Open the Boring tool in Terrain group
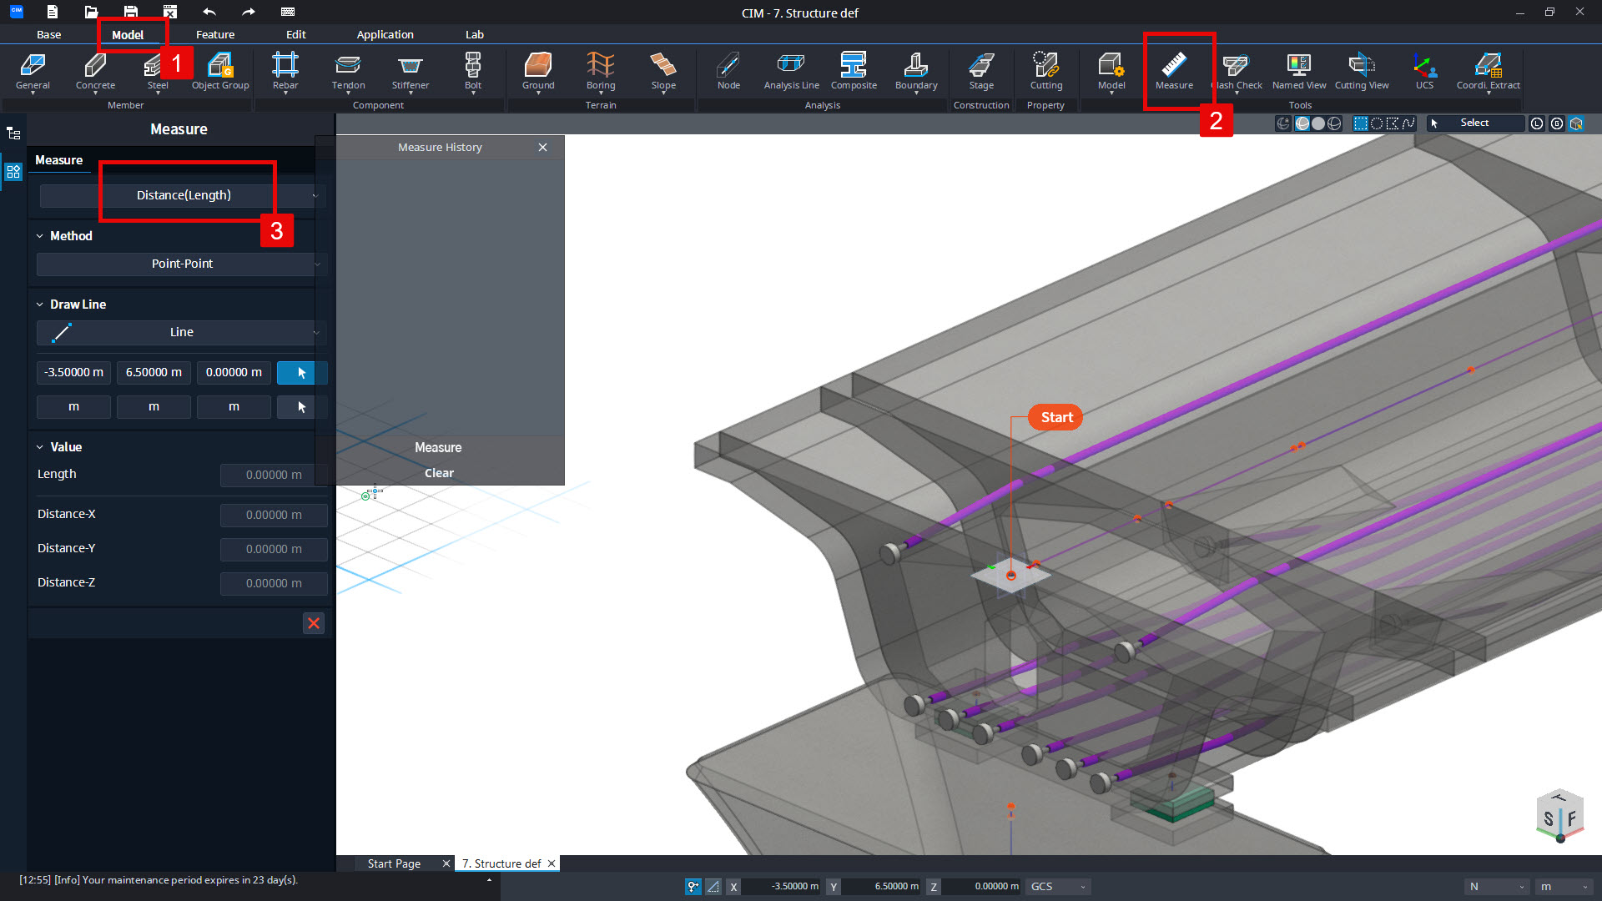1602x901 pixels. click(x=601, y=71)
